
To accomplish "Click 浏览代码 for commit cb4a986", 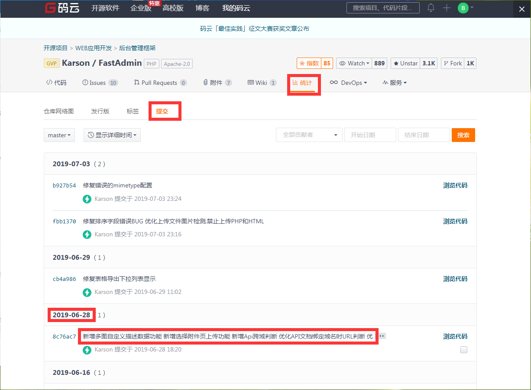I will tap(455, 279).
